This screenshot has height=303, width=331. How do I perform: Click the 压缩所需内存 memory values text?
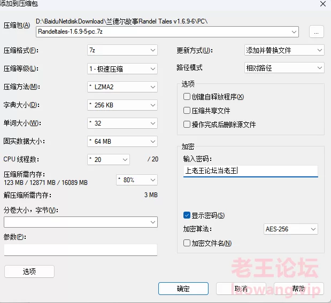tap(45, 183)
